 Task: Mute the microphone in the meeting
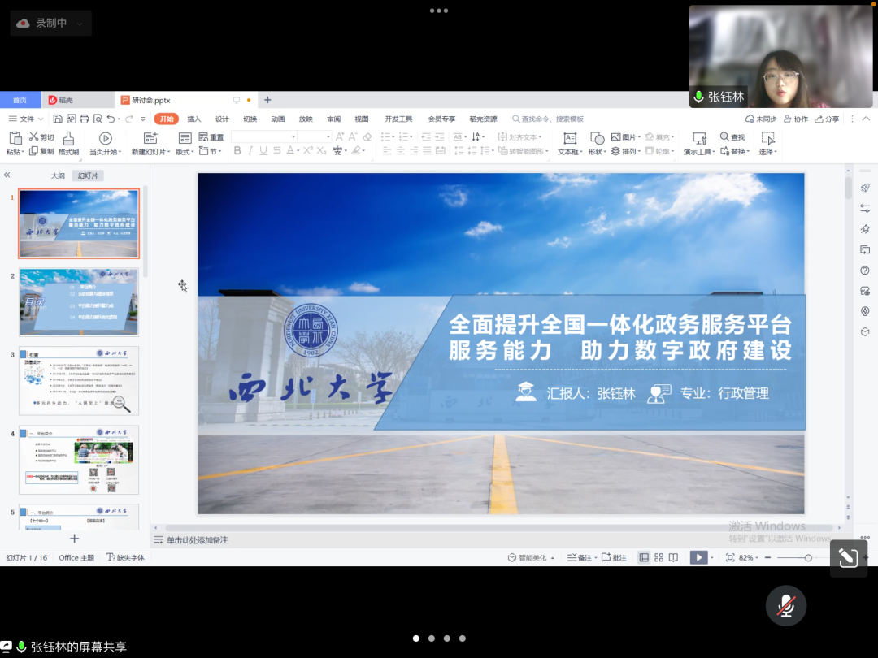(x=785, y=605)
